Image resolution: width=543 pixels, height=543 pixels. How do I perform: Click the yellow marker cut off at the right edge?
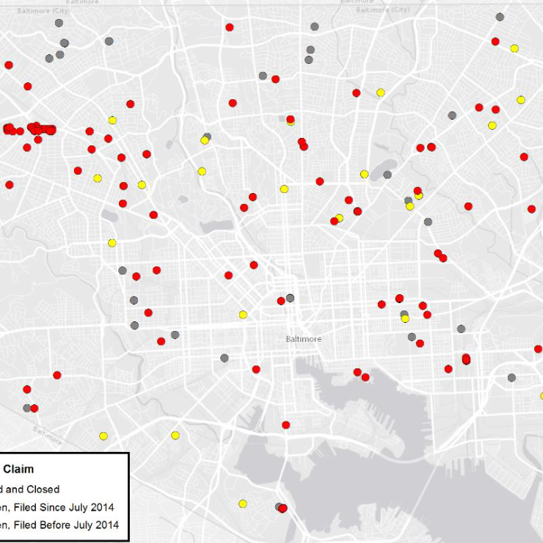542,396
